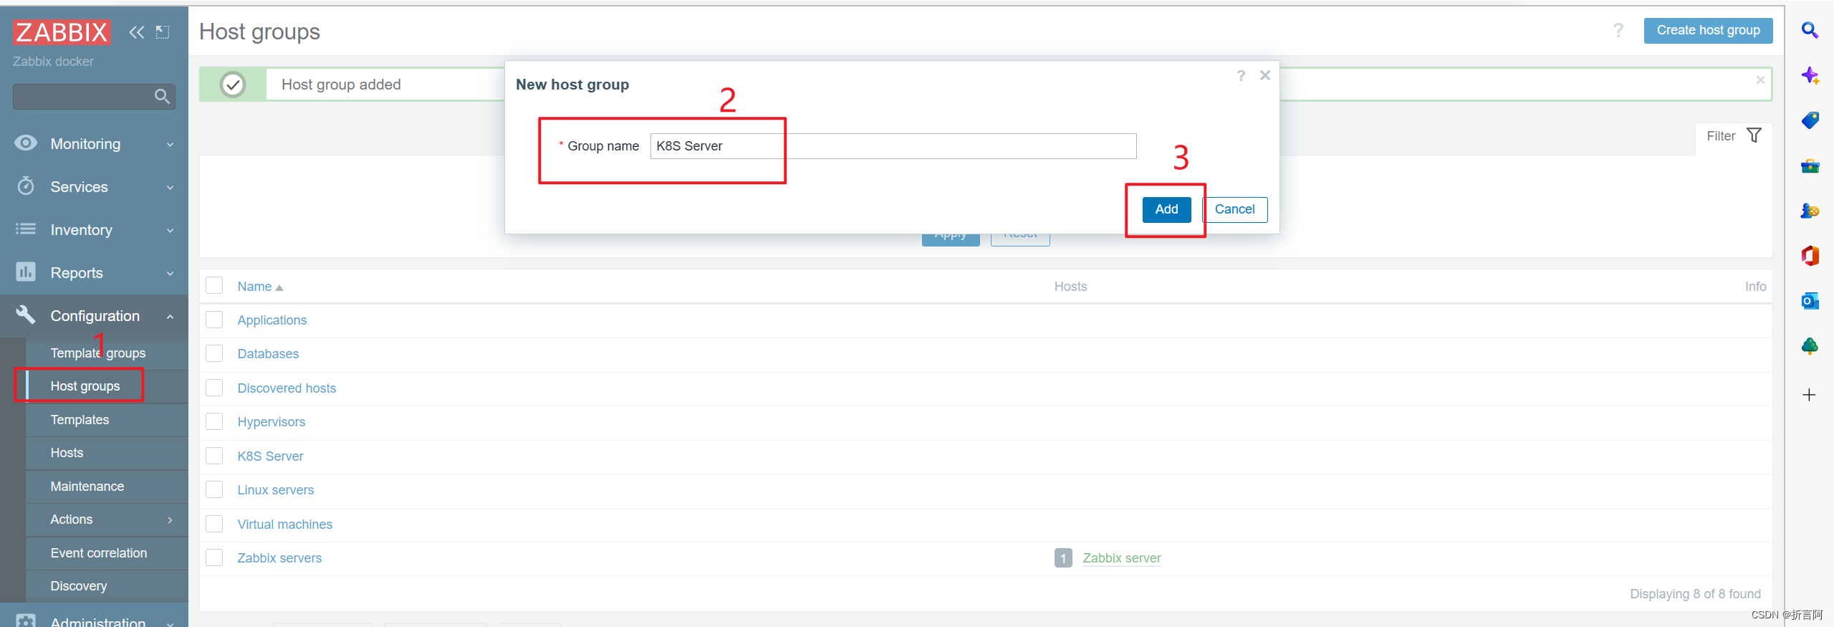The width and height of the screenshot is (1834, 627).
Task: Sort table by Name column
Action: pos(261,287)
